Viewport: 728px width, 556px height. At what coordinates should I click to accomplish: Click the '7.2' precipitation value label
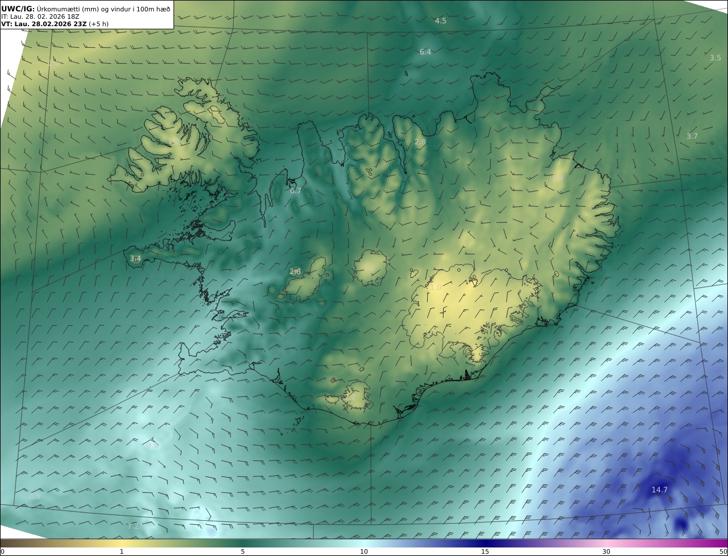coord(133,526)
